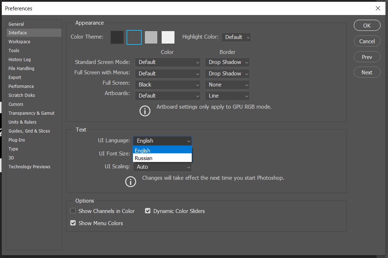The image size is (388, 258).
Task: Expand Standard Screen Mode border dropdown
Action: 227,62
